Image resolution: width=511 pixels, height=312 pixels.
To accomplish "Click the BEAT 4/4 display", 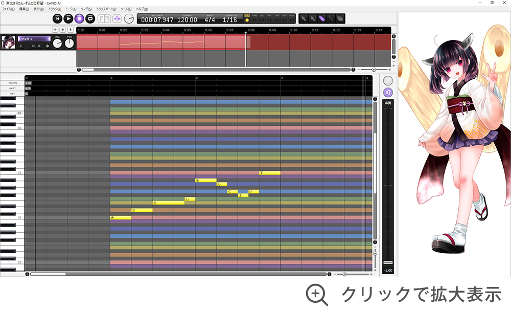I will point(210,20).
